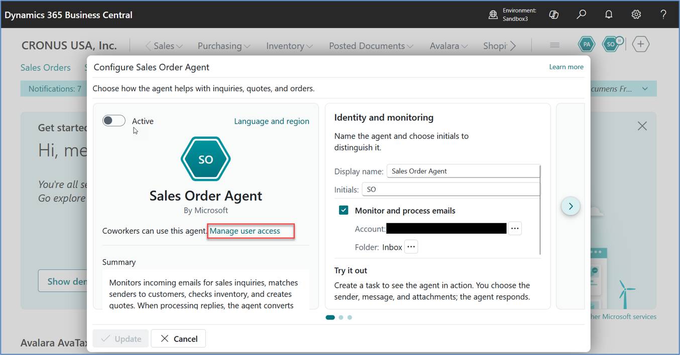This screenshot has height=355, width=680.
Task: Click ellipsis next to Account field
Action: tap(515, 229)
